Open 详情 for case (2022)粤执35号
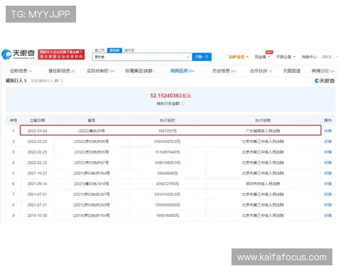This screenshot has width=338, height=271. (x=327, y=131)
